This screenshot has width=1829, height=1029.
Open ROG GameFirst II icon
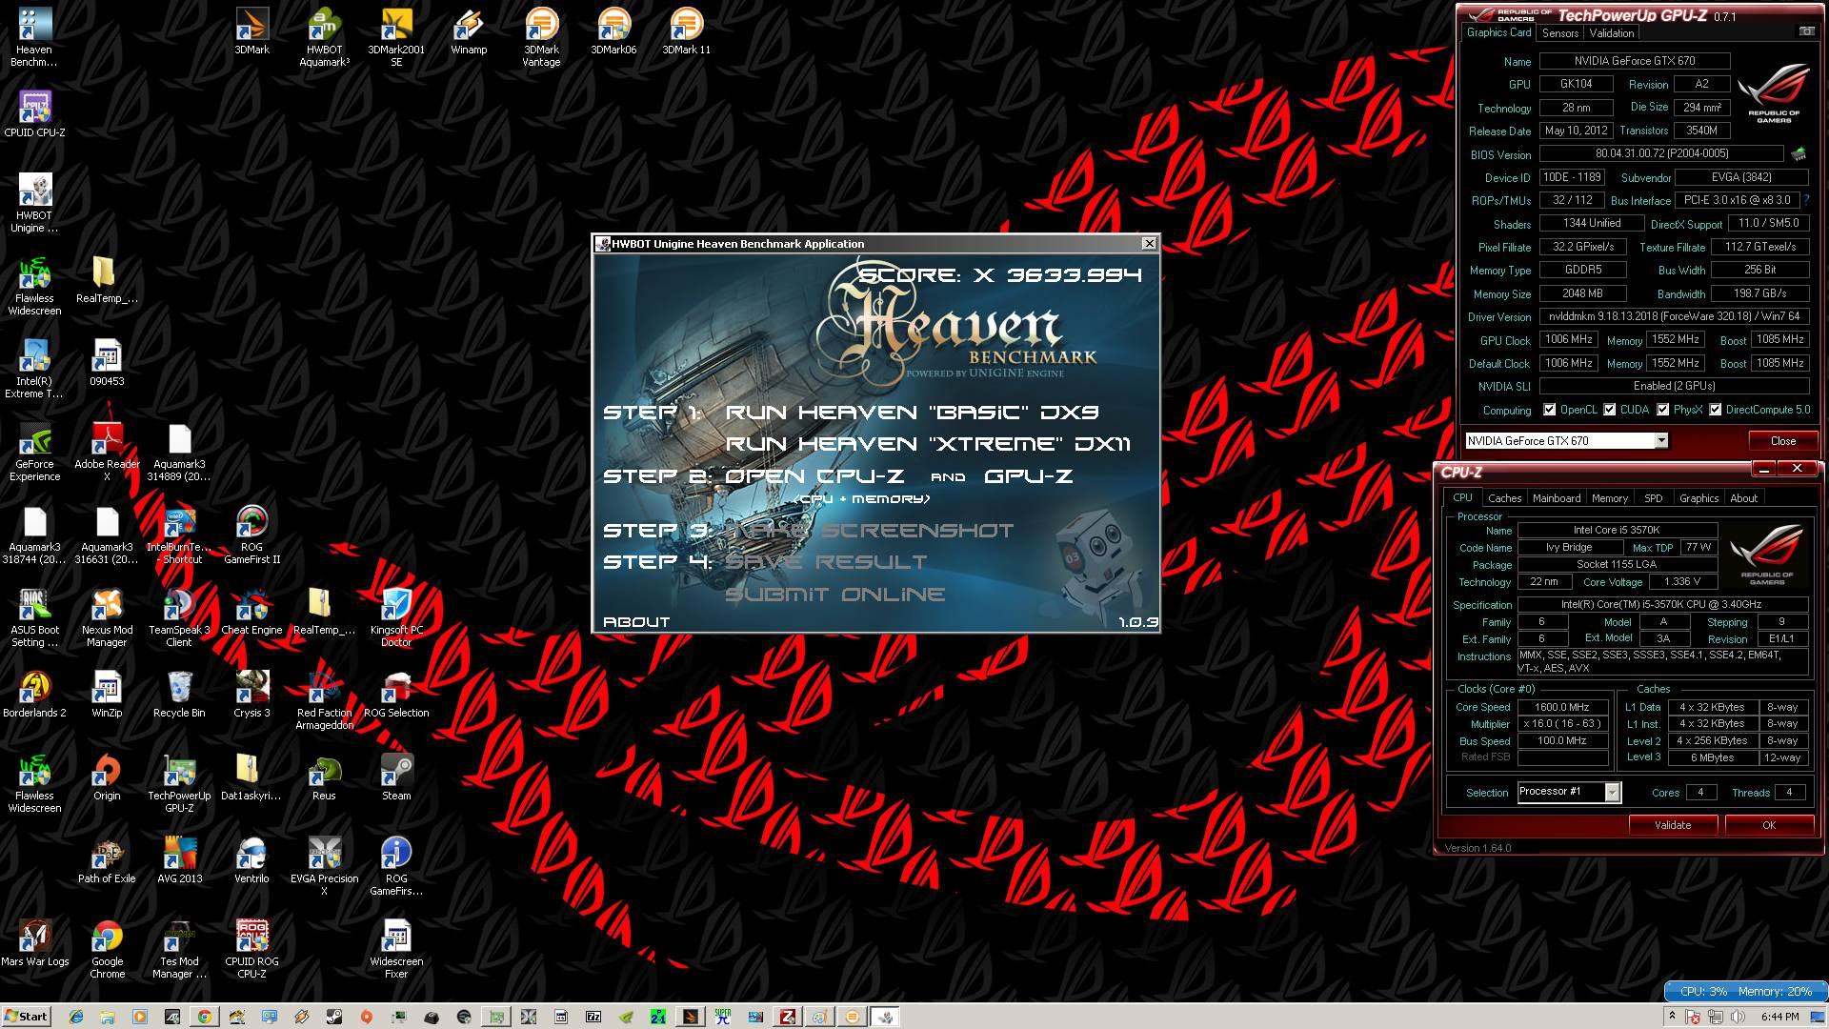(x=251, y=534)
